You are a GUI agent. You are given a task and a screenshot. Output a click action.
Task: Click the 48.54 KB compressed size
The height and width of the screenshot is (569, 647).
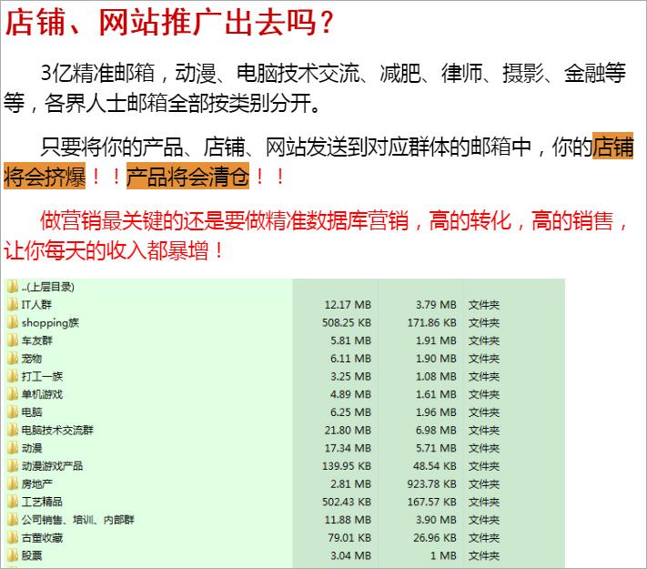coord(435,466)
